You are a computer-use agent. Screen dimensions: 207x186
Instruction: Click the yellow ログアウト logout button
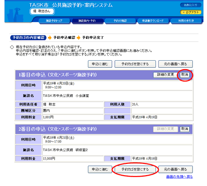191,12
